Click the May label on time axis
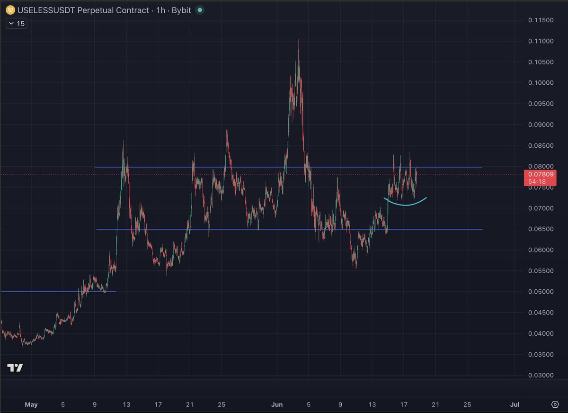The image size is (568, 413). point(31,404)
